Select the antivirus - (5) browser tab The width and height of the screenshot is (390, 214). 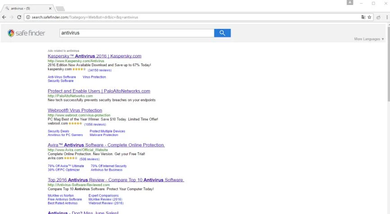28,9
